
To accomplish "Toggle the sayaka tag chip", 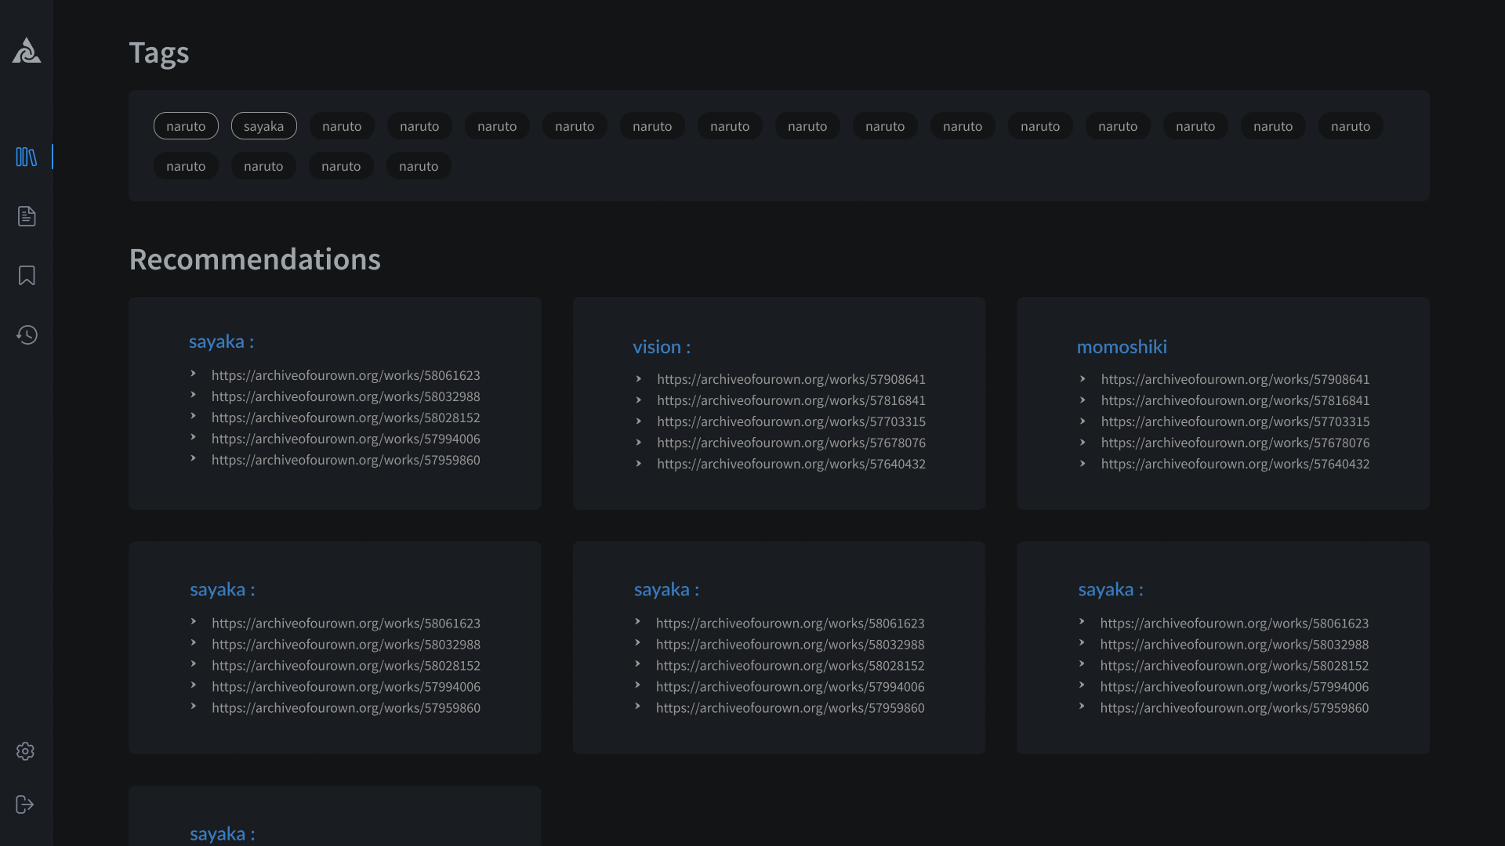I will 263,126.
